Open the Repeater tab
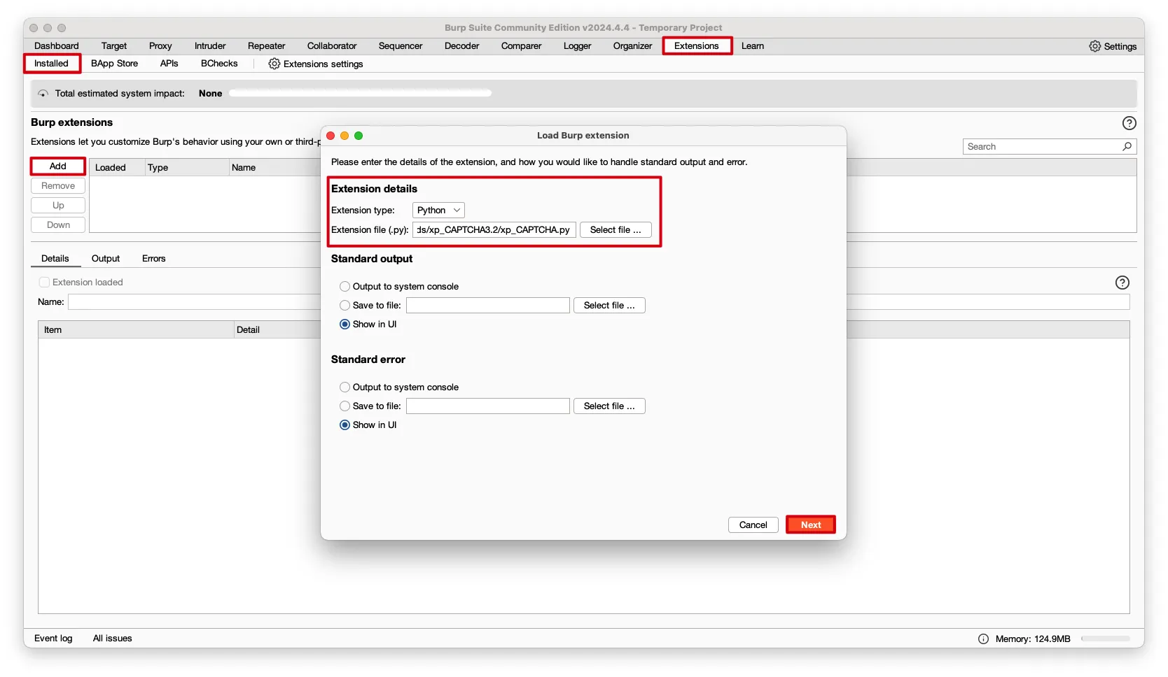Viewport: 1168px width, 677px height. pos(267,46)
